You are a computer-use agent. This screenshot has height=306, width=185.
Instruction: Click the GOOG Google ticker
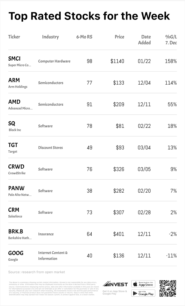click(x=16, y=253)
